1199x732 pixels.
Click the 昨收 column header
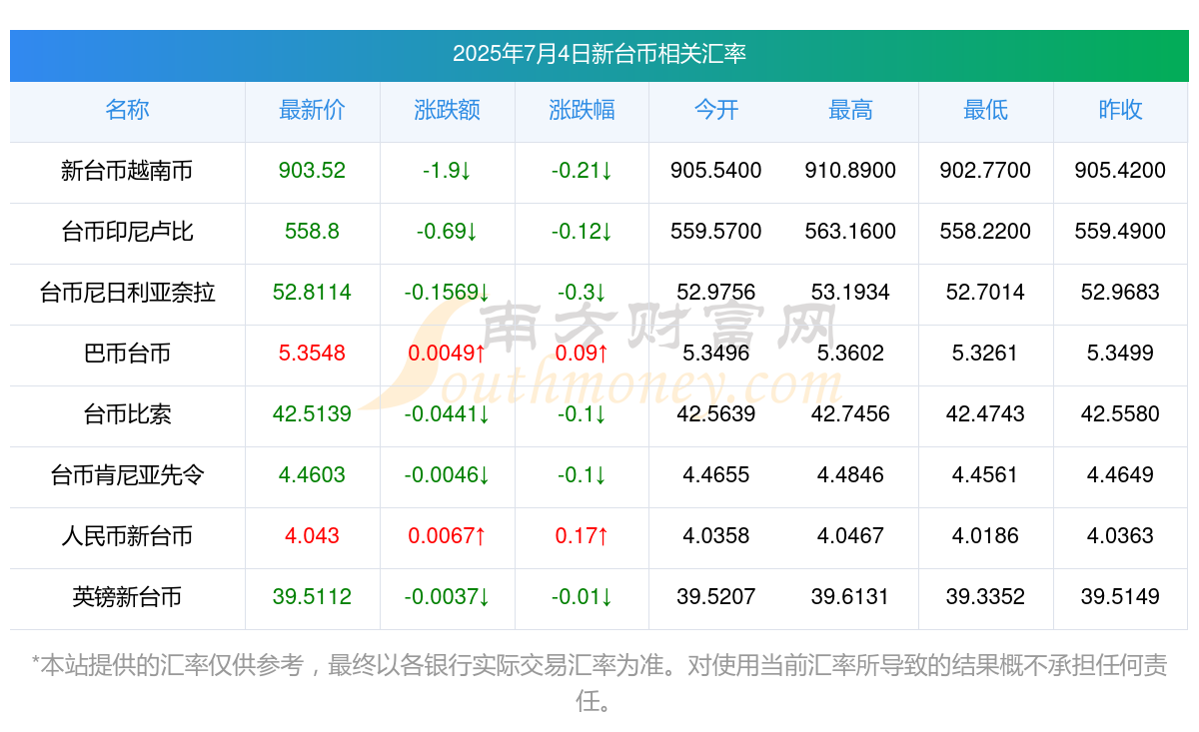[1120, 110]
